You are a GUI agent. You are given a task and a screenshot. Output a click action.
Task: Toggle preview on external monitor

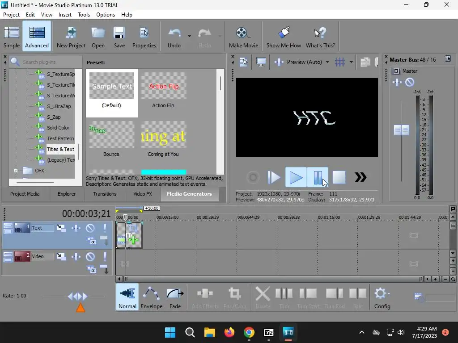pos(261,62)
